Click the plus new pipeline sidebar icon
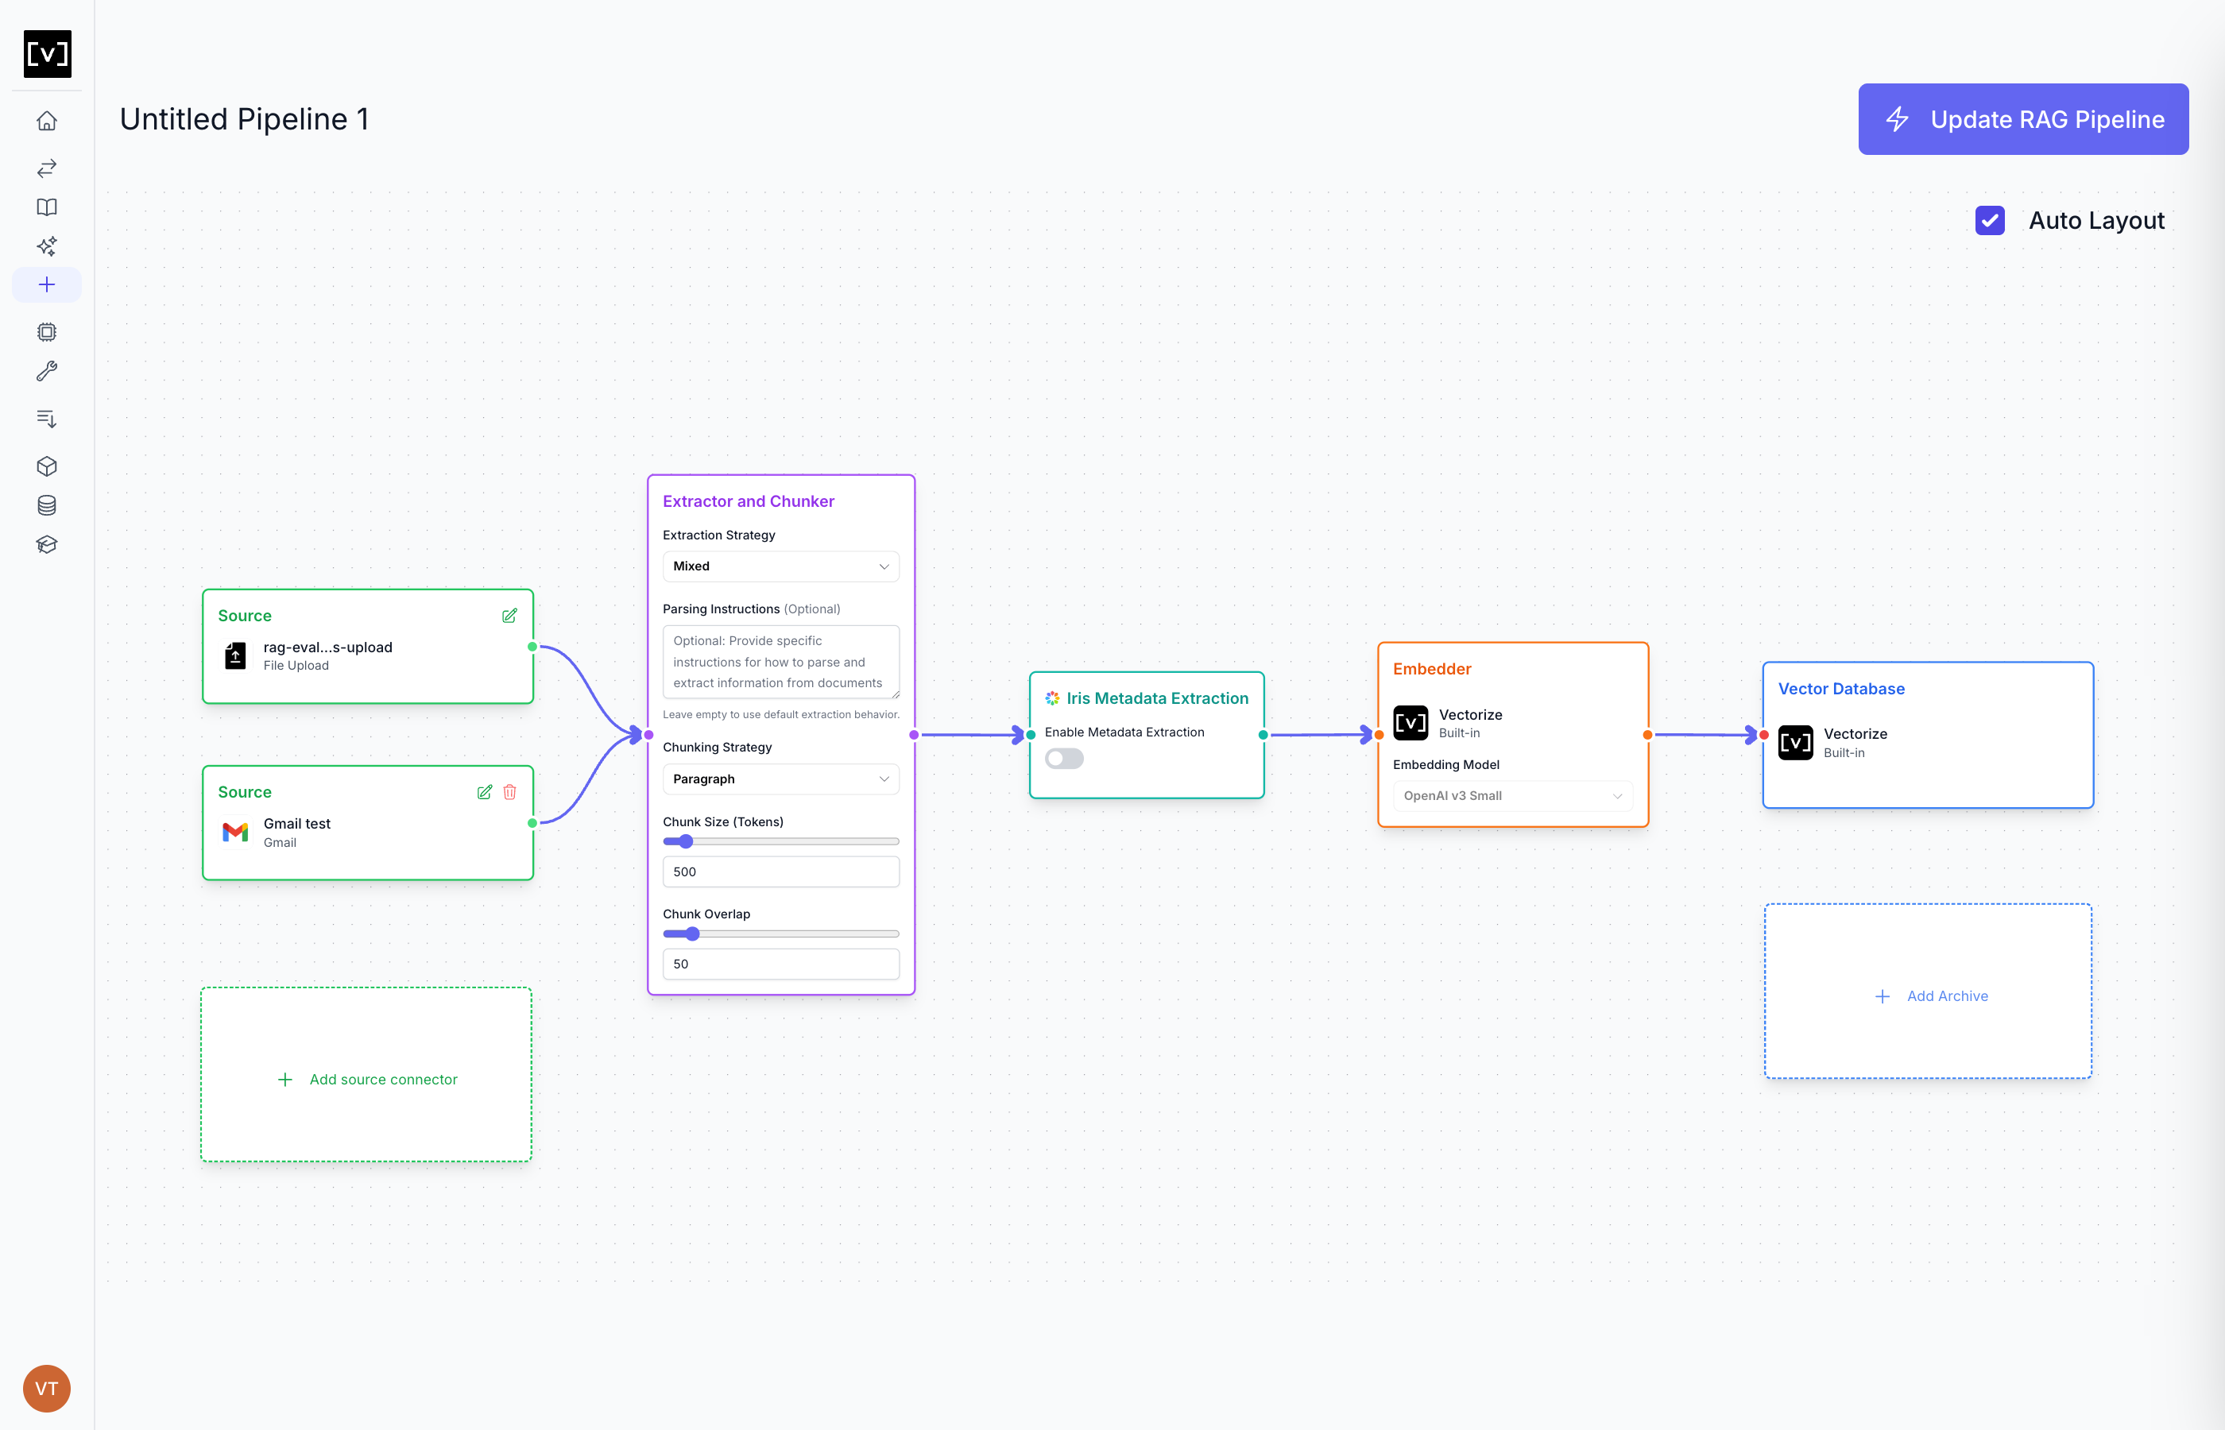This screenshot has width=2225, height=1430. point(46,284)
